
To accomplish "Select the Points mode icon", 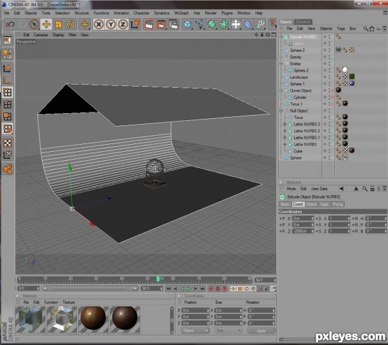I will tap(7, 92).
